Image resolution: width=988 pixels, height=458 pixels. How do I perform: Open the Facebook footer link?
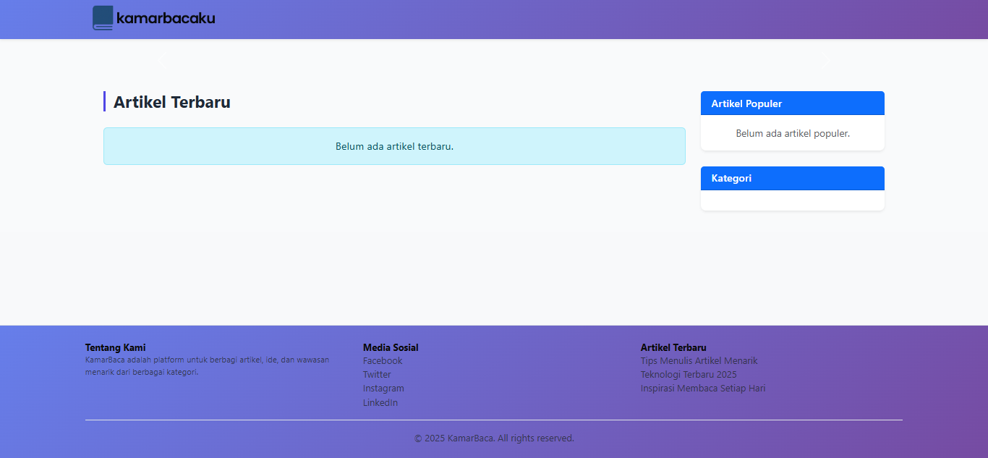tap(383, 361)
